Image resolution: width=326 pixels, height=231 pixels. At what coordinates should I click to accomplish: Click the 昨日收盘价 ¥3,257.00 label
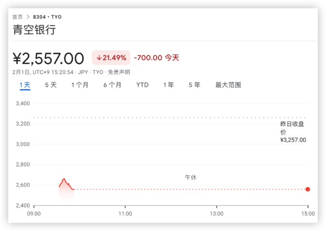[293, 132]
